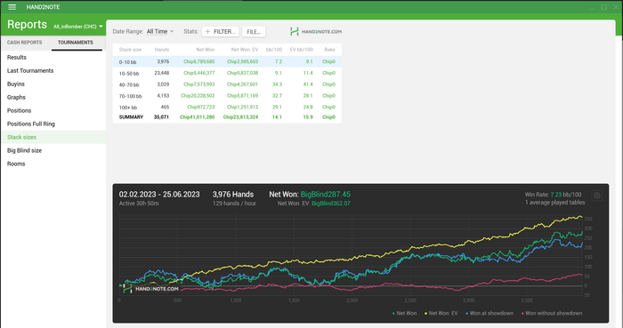The image size is (623, 328).
Task: Toggle the Won at showdown legend series
Action: click(489, 313)
